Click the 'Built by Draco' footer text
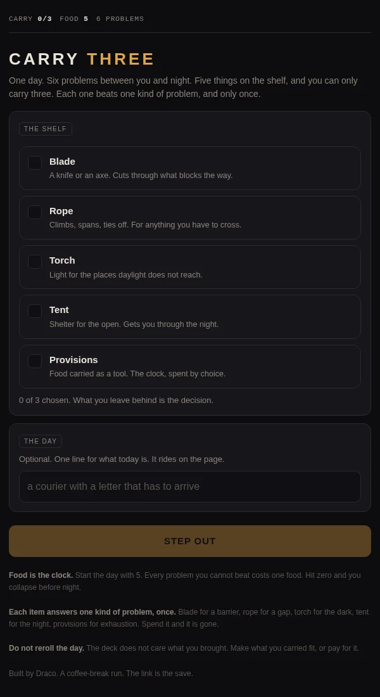This screenshot has width=380, height=697. tap(101, 674)
